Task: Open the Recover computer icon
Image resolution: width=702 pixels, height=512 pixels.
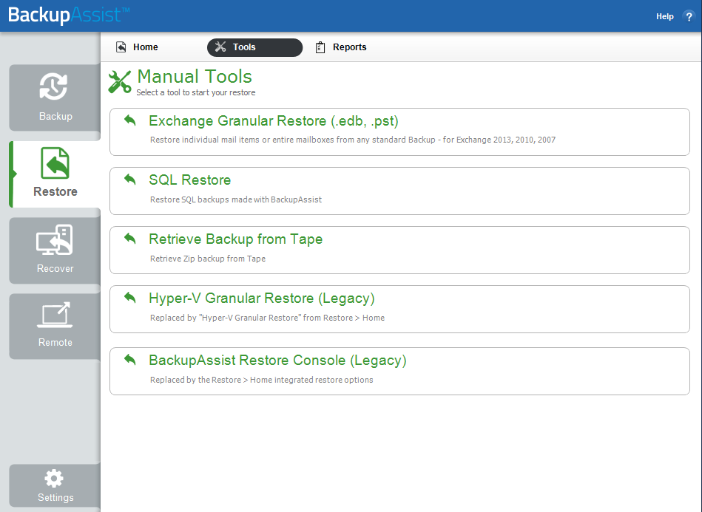Action: (55, 239)
